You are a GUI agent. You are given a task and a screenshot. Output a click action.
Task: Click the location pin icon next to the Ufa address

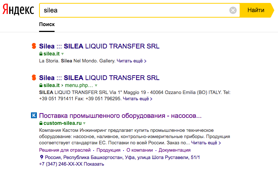[x=41, y=157]
